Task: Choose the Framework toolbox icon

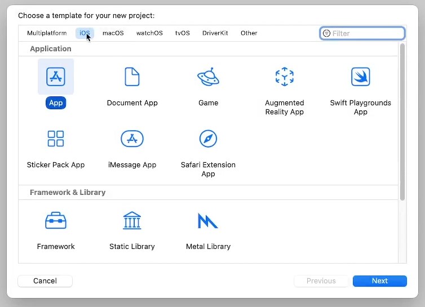Action: click(56, 221)
